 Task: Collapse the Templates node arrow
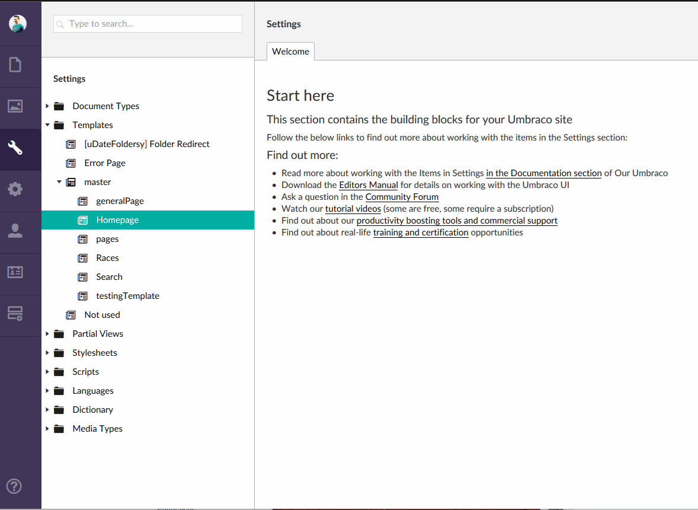(47, 125)
